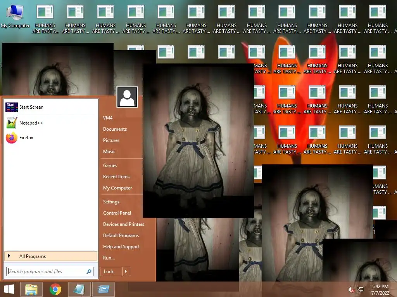Open Google Chrome from the taskbar
397x297 pixels.
pos(55,289)
